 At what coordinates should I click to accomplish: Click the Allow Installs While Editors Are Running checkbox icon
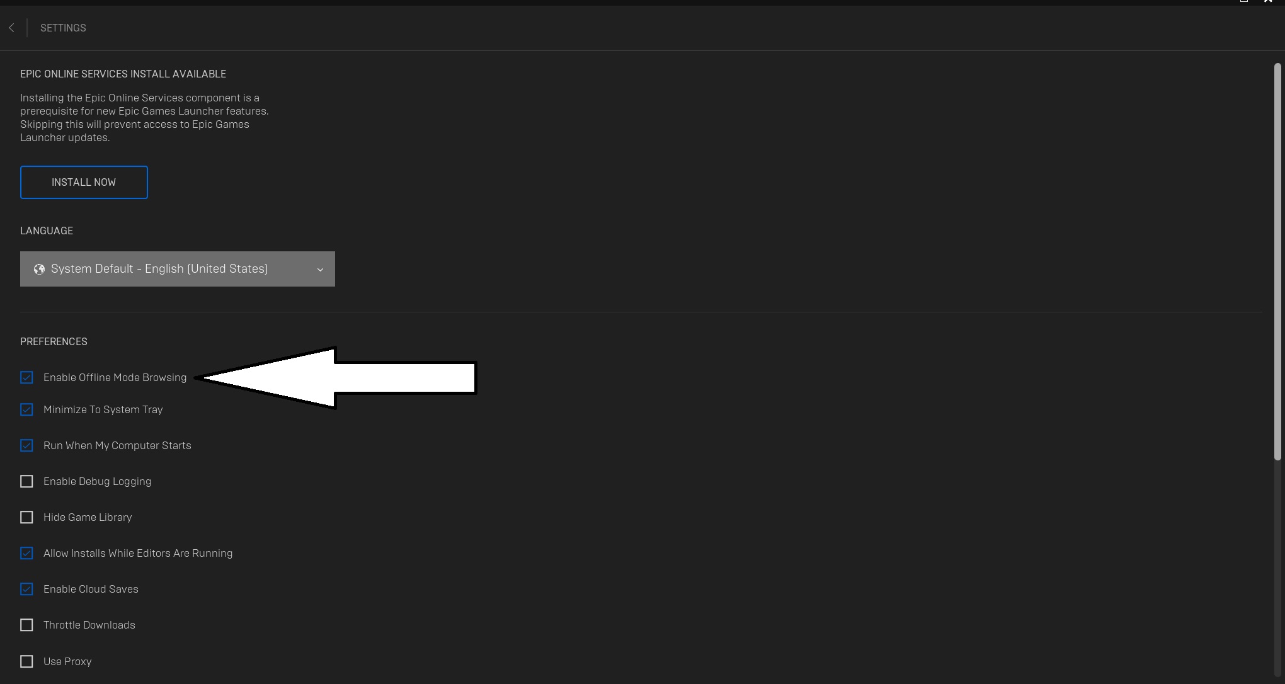tap(26, 553)
